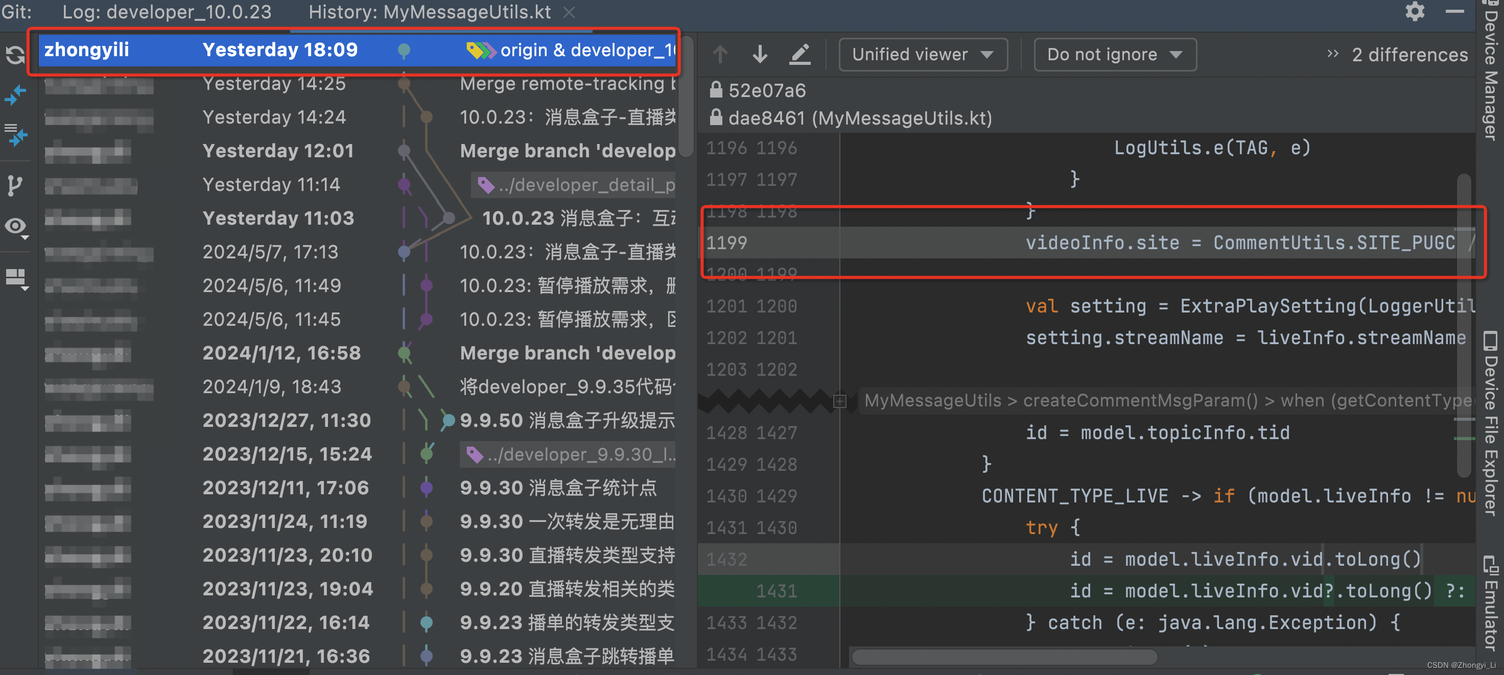
Task: Click the edit source pencil icon
Action: (x=800, y=54)
